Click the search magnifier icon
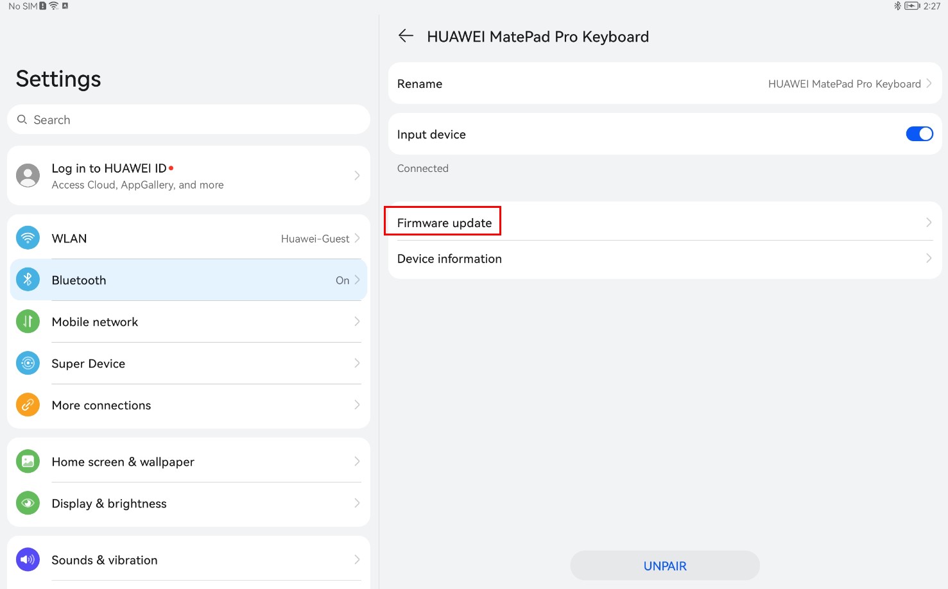This screenshot has width=948, height=589. (22, 120)
